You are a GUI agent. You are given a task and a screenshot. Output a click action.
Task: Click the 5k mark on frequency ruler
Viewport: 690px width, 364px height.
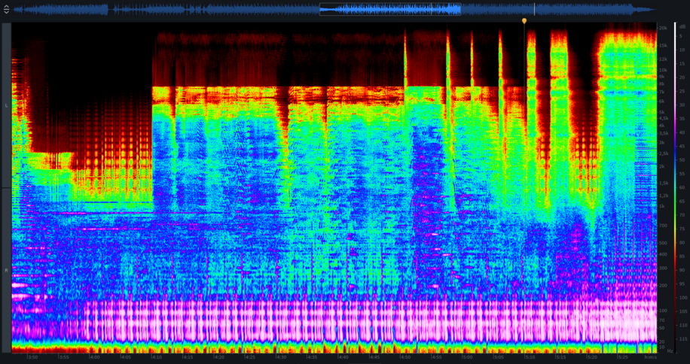[662, 111]
